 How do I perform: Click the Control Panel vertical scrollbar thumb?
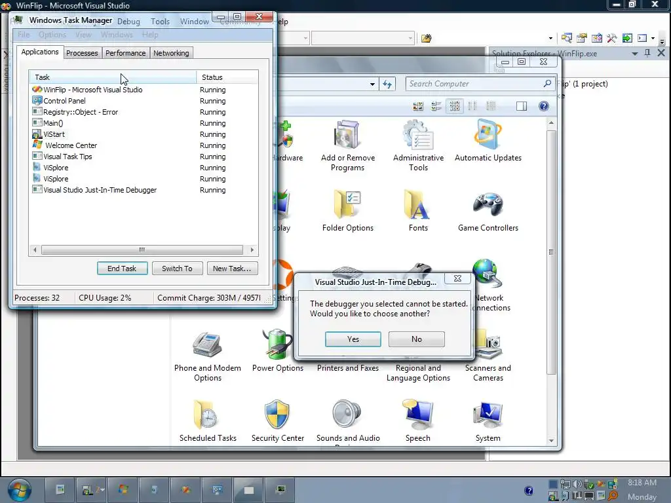(551, 252)
